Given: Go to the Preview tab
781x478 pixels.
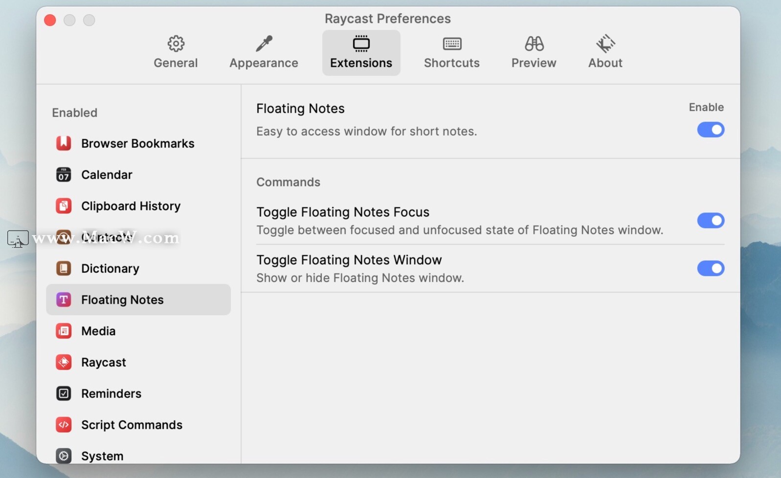Looking at the screenshot, I should (534, 52).
